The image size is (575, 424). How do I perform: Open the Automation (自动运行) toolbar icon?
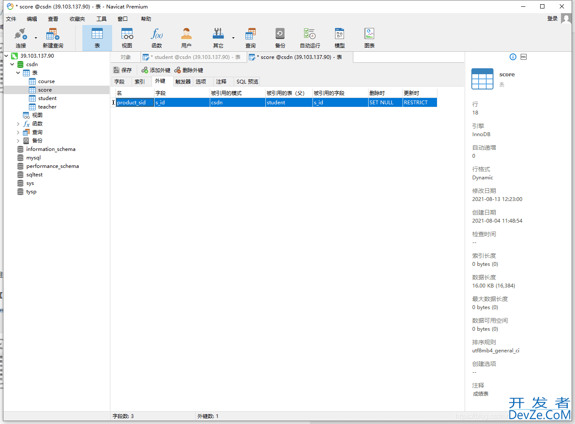(310, 38)
